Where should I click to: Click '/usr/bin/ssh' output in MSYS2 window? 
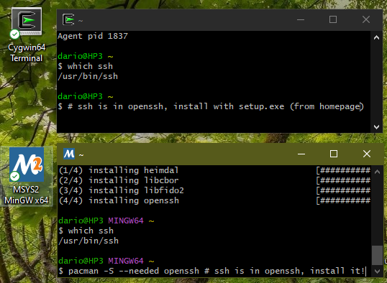(88, 241)
